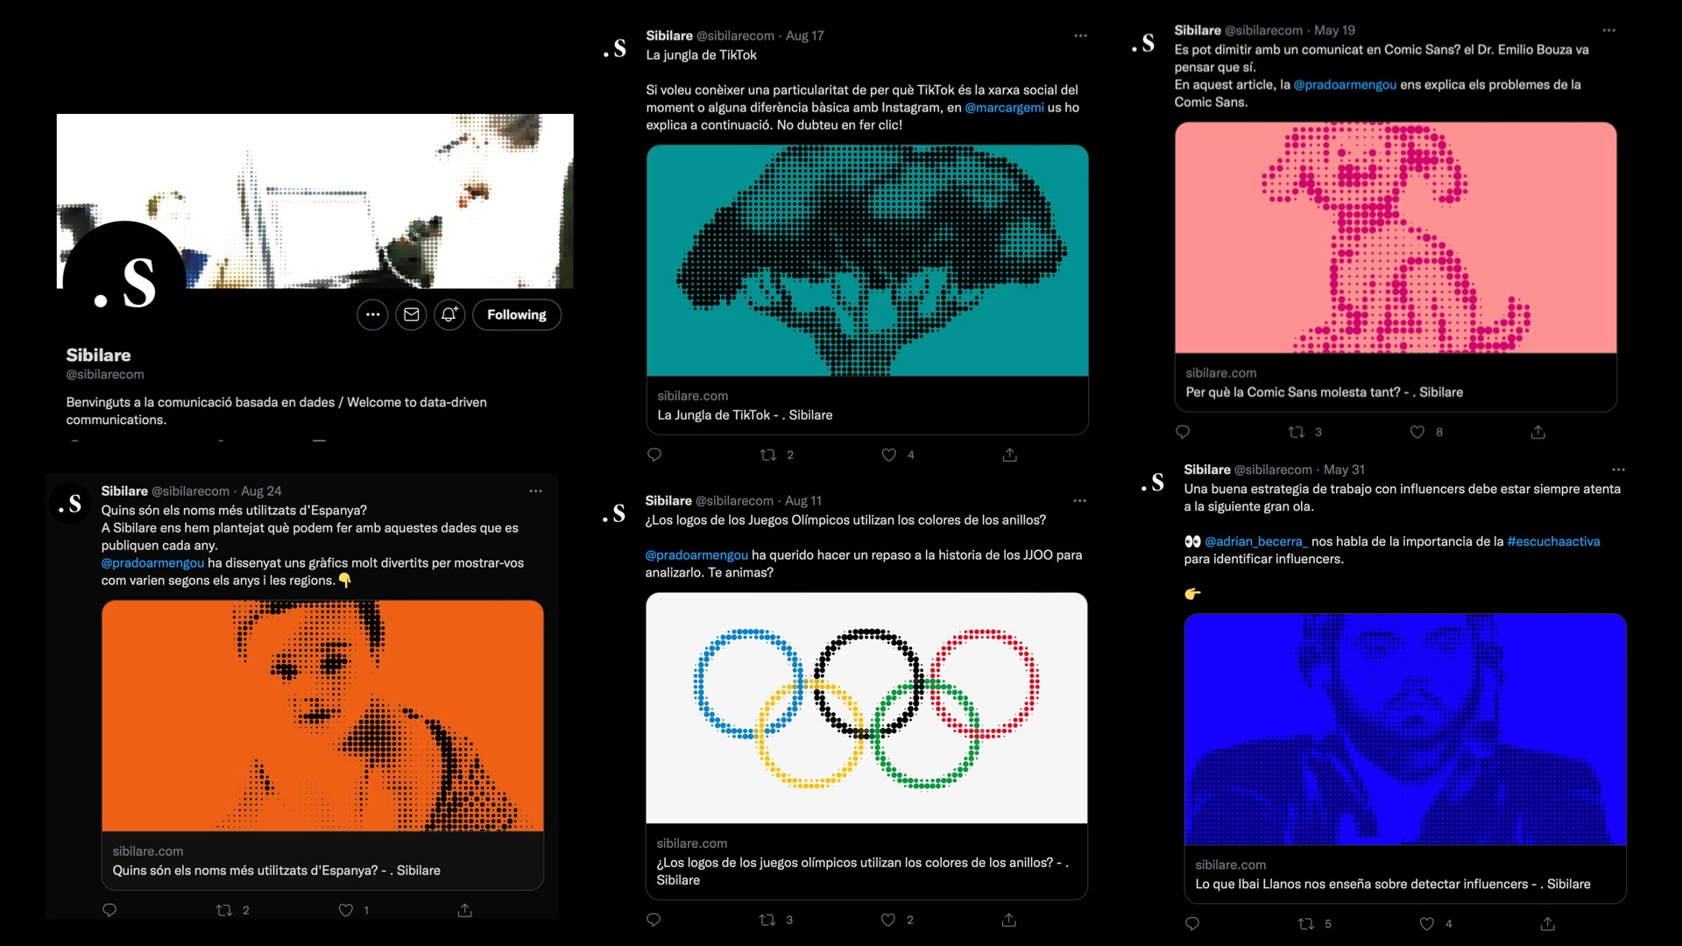Like the influencers tweet from May 31
Image resolution: width=1682 pixels, height=946 pixels.
click(x=1427, y=923)
